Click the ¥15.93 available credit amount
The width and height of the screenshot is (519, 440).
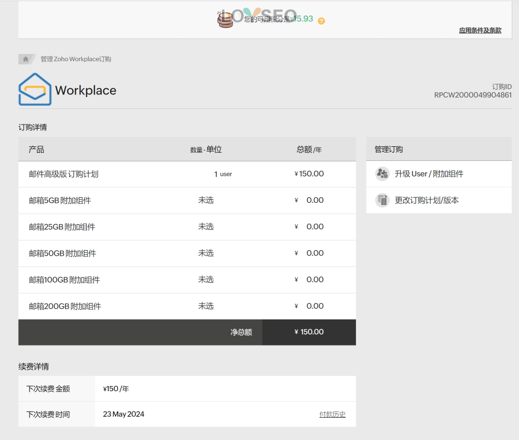(302, 19)
